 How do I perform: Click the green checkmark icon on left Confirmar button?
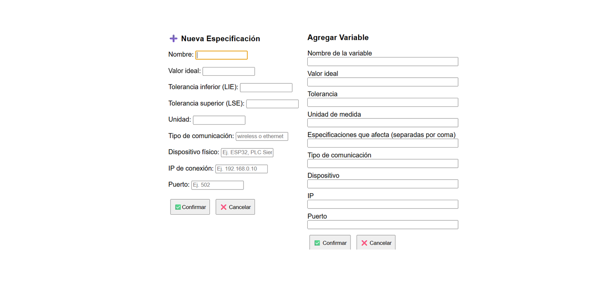click(x=178, y=206)
